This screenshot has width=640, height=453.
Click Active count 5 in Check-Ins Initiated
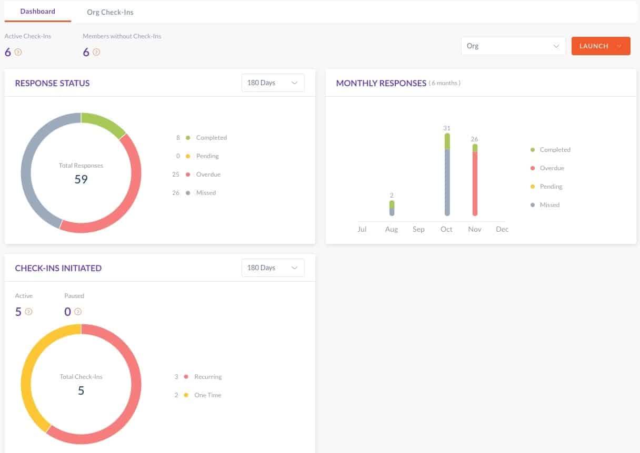(18, 312)
